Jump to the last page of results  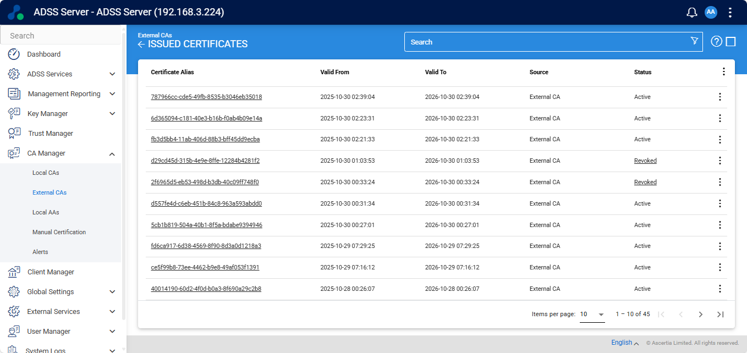pyautogui.click(x=720, y=315)
